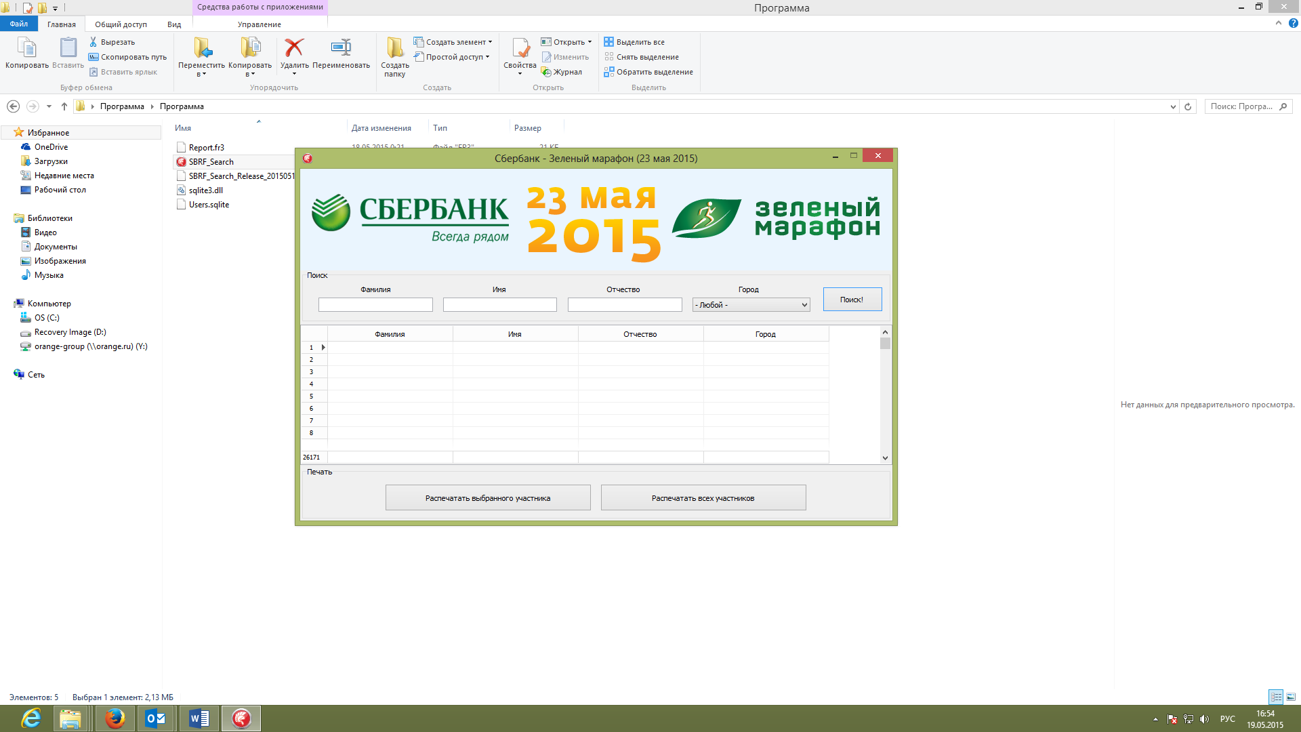Select the Users.sqlite file
The image size is (1301, 732).
click(209, 205)
